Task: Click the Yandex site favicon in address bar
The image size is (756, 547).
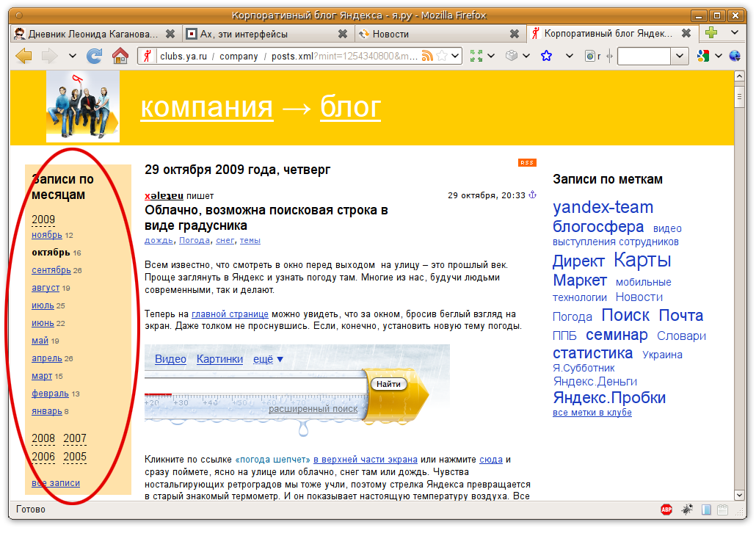Action: 148,56
